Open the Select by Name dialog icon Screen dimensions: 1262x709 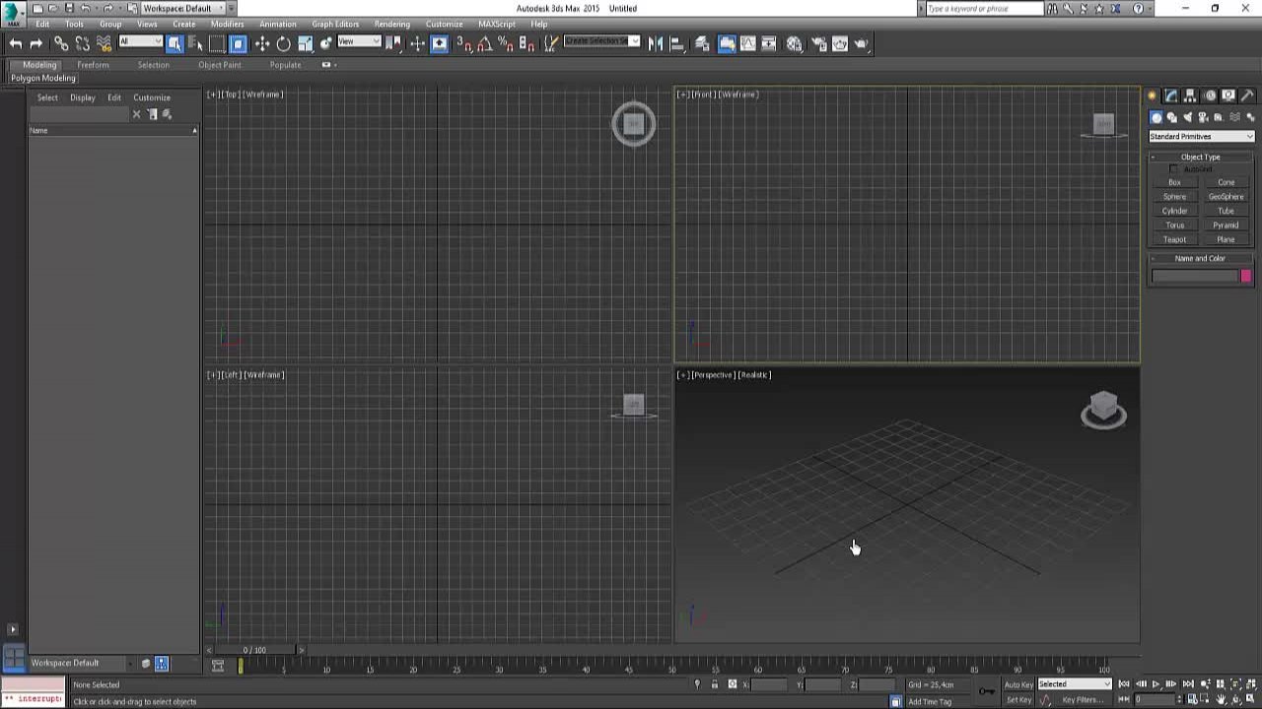(195, 43)
